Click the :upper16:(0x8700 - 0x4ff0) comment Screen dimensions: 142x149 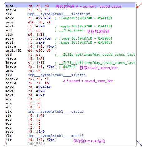coord(86,26)
